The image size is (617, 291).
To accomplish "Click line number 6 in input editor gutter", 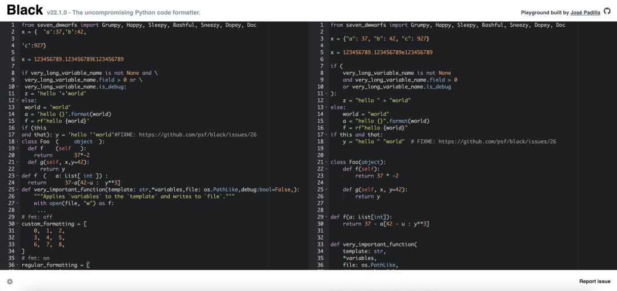I will 13,59.
